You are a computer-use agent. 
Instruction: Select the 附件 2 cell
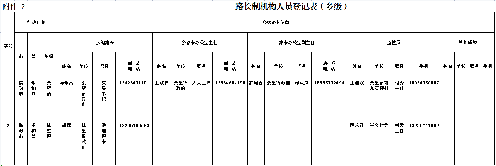tap(14, 7)
